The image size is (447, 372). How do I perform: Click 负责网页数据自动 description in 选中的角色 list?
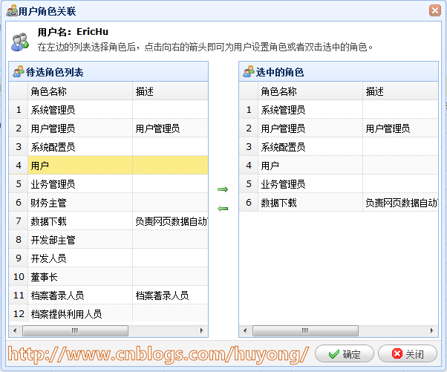tap(402, 203)
